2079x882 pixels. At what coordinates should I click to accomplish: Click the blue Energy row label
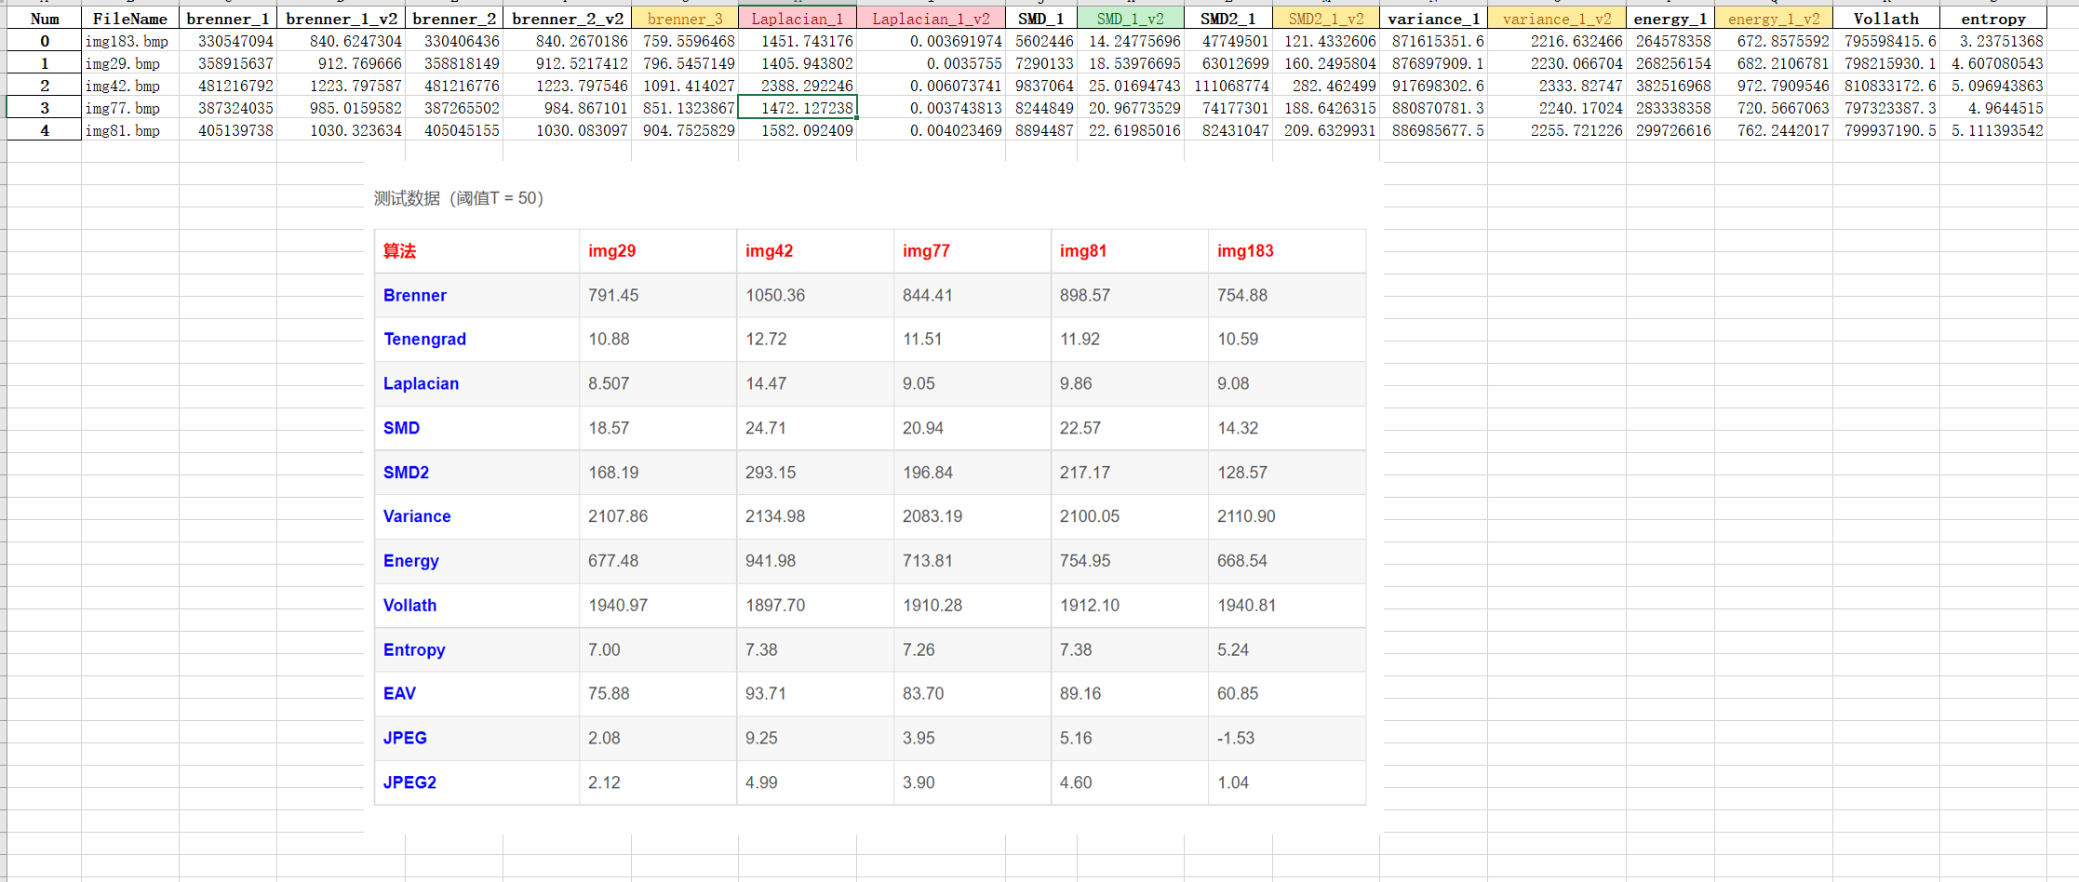pos(411,561)
